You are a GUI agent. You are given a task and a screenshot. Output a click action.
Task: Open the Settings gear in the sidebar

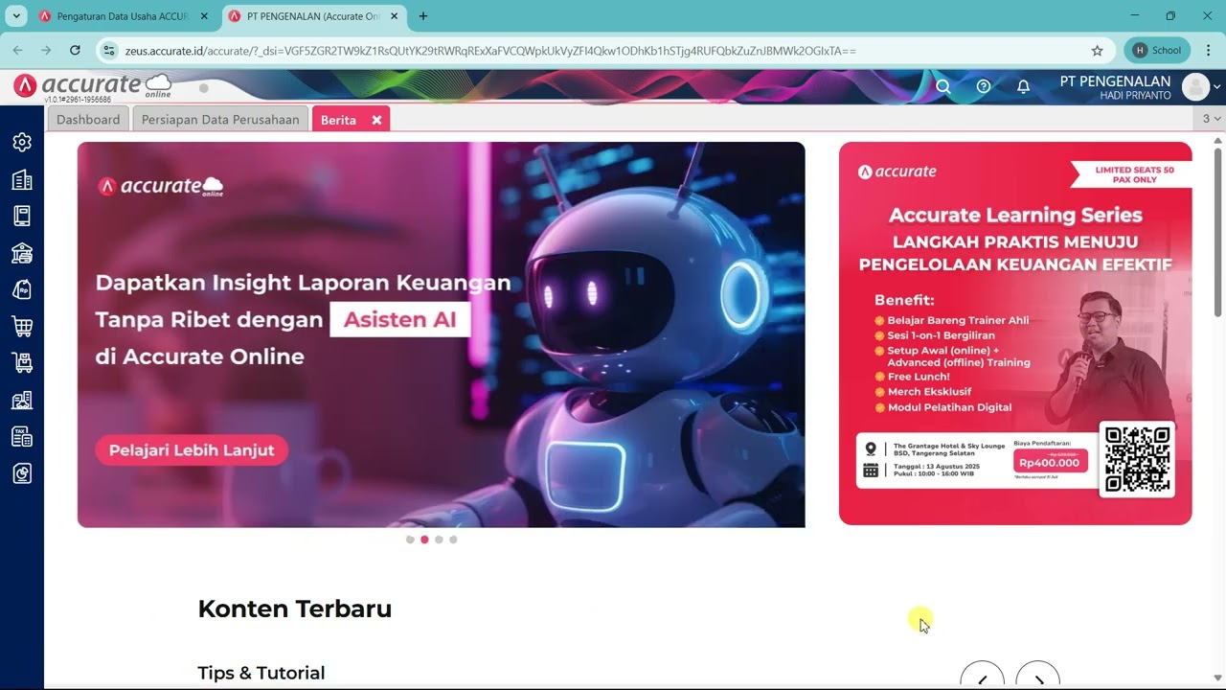point(22,142)
